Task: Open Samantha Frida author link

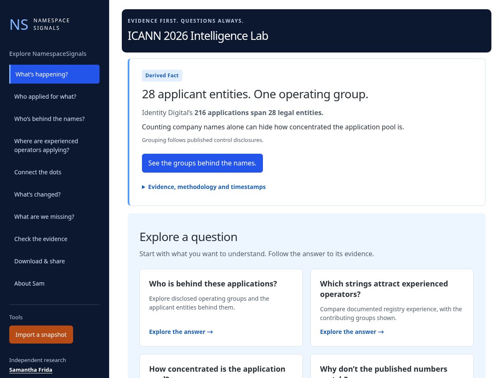Action: point(31,370)
